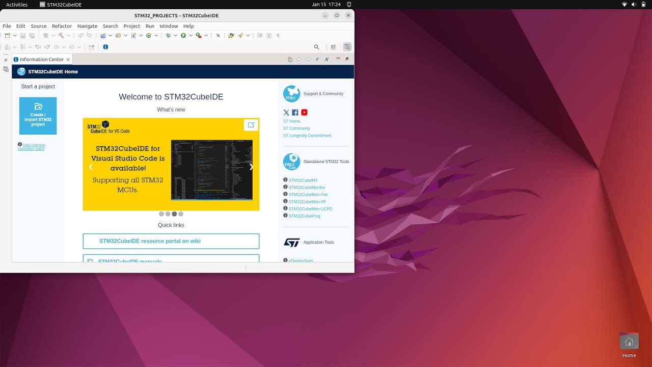This screenshot has width=652, height=367.
Task: Show next carousel slide arrow
Action: 251,167
